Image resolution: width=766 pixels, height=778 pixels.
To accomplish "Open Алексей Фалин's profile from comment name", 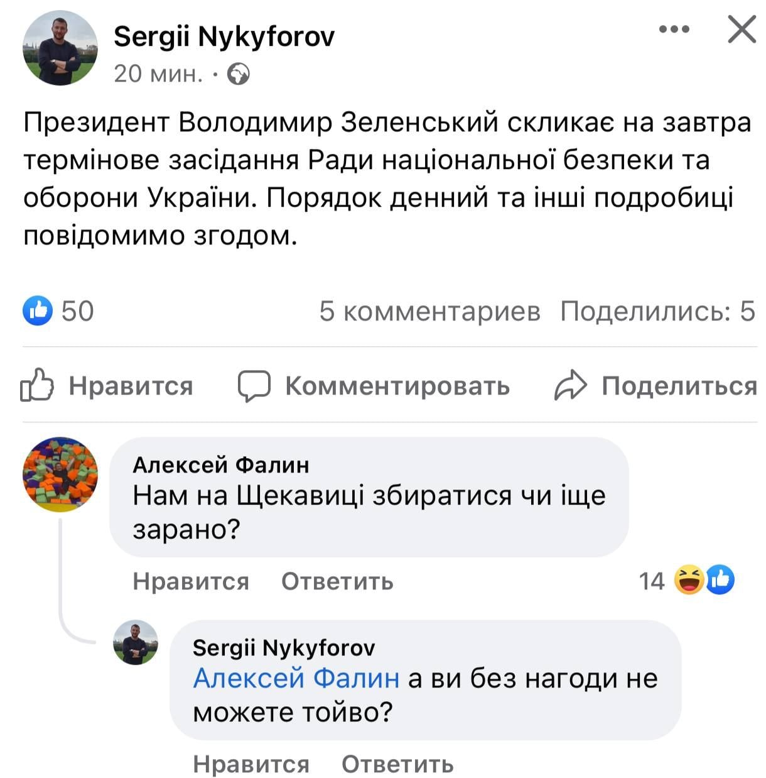I will point(221,464).
